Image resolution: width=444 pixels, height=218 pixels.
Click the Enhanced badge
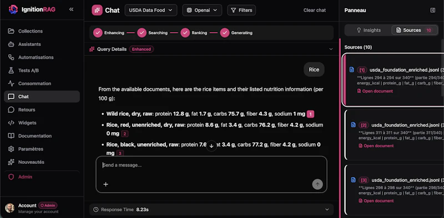coord(142,49)
